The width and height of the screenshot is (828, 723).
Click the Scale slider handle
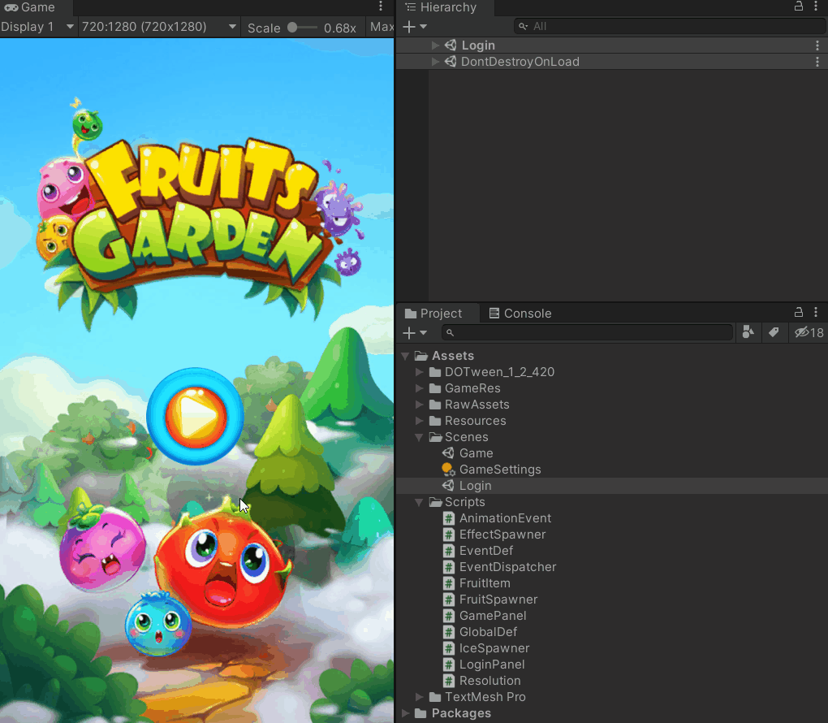coord(292,28)
